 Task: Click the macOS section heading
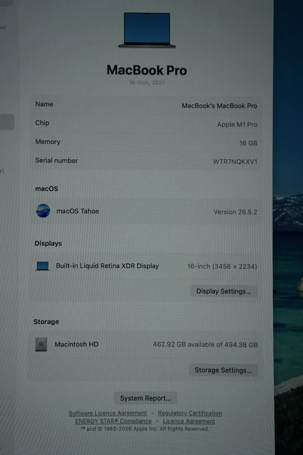click(47, 188)
